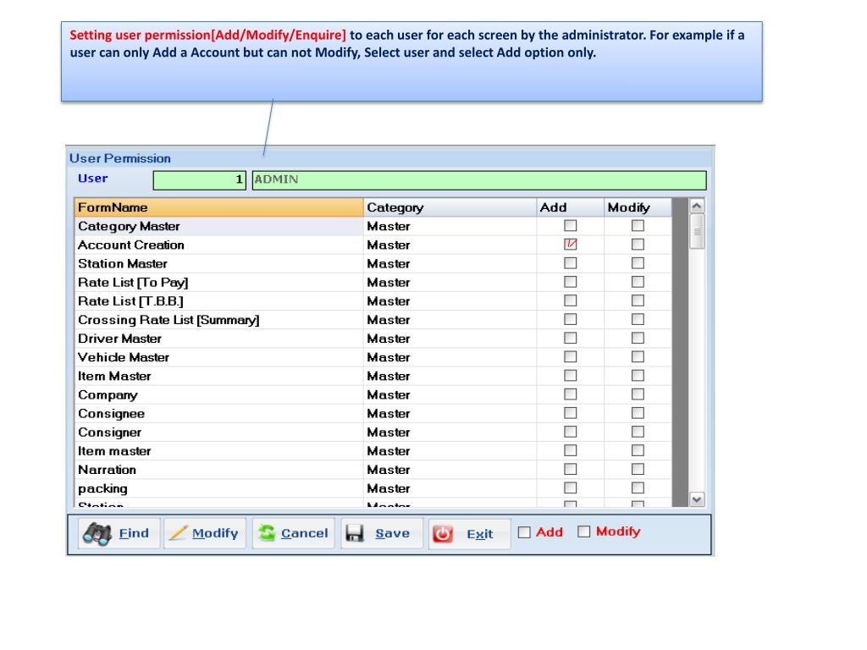Check Add for Rate List [To Pay]
This screenshot has width=867, height=650.
570,282
